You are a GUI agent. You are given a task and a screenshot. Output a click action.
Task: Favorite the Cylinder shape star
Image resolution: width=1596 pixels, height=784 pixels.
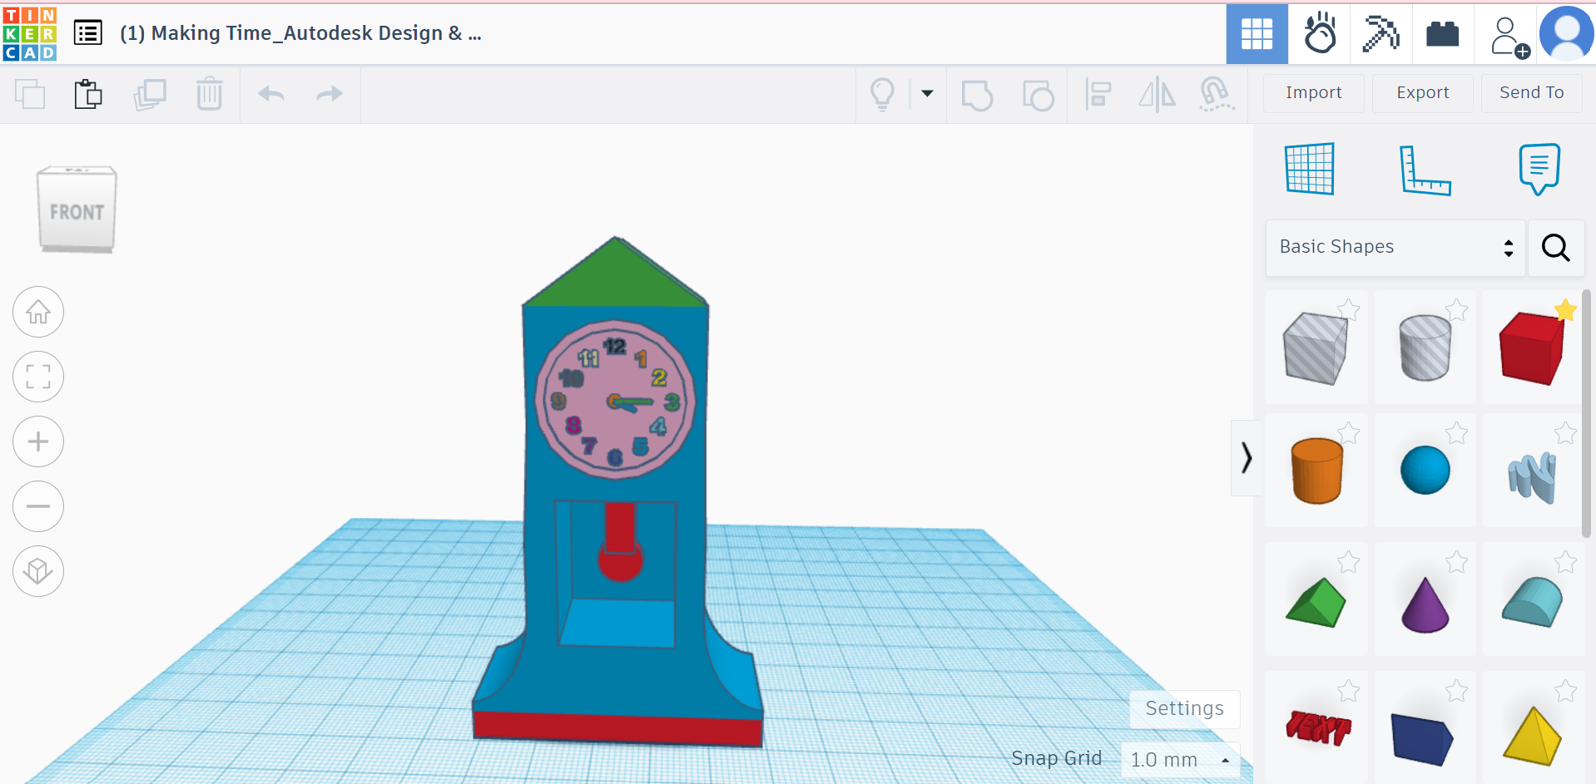coord(1456,309)
